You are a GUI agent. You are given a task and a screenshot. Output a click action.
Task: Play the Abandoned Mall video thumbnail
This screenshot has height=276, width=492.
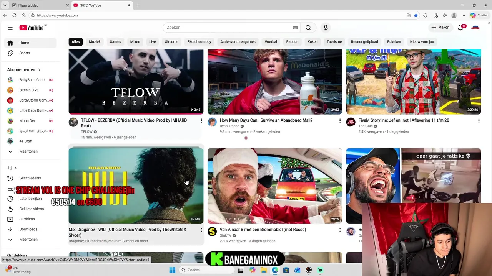click(x=275, y=82)
